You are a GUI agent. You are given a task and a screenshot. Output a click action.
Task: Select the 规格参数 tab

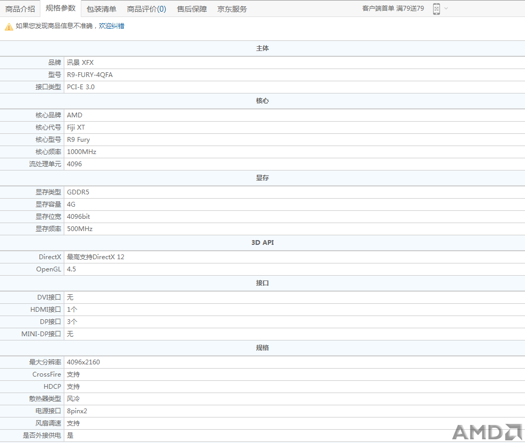(61, 8)
